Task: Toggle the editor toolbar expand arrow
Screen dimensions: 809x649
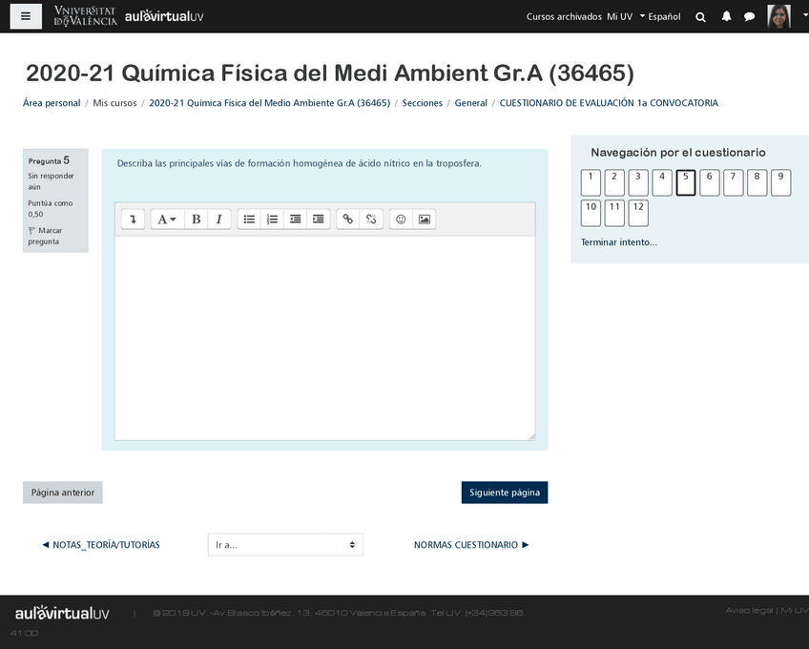Action: pos(133,220)
